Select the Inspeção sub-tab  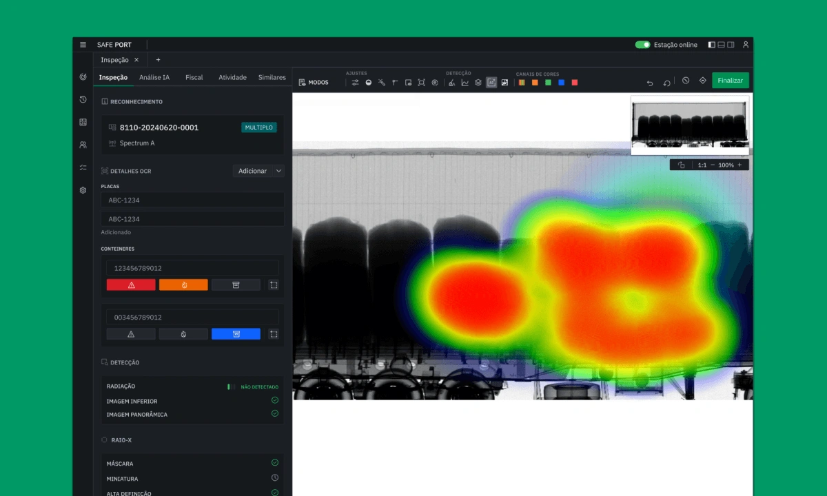[x=113, y=77]
